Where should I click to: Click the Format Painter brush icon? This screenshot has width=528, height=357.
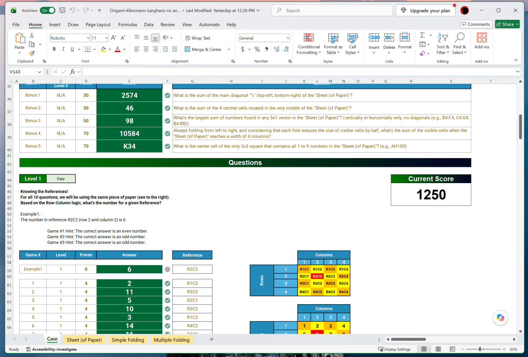[x=32, y=52]
